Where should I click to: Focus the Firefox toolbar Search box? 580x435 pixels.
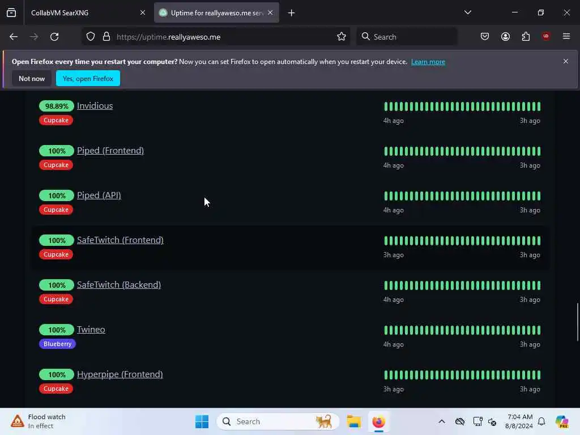click(x=407, y=37)
